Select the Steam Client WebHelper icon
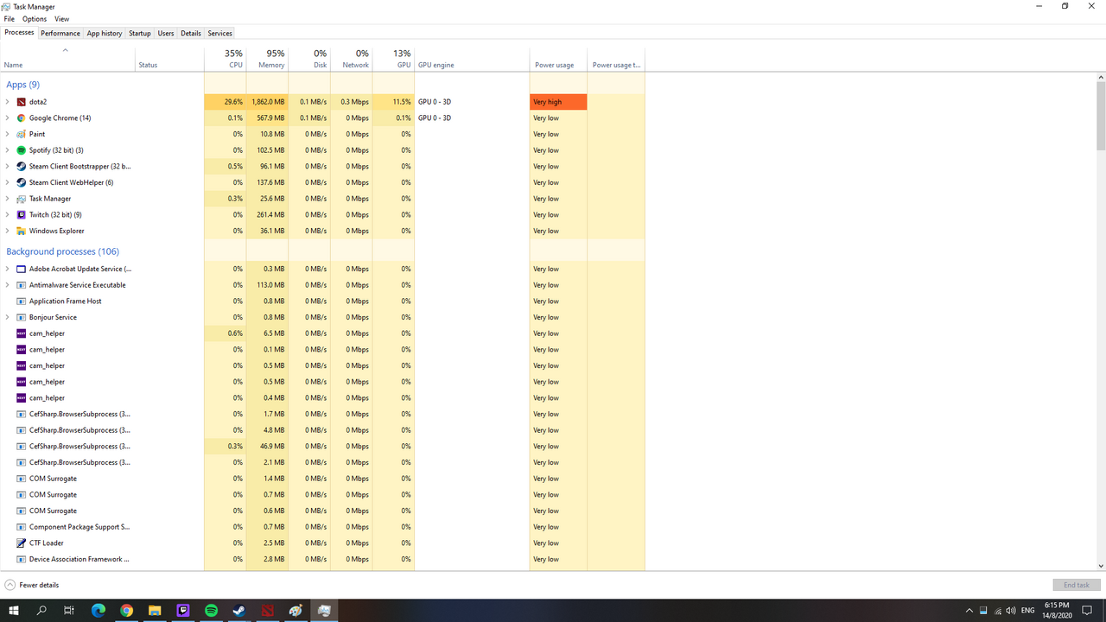 (x=22, y=182)
